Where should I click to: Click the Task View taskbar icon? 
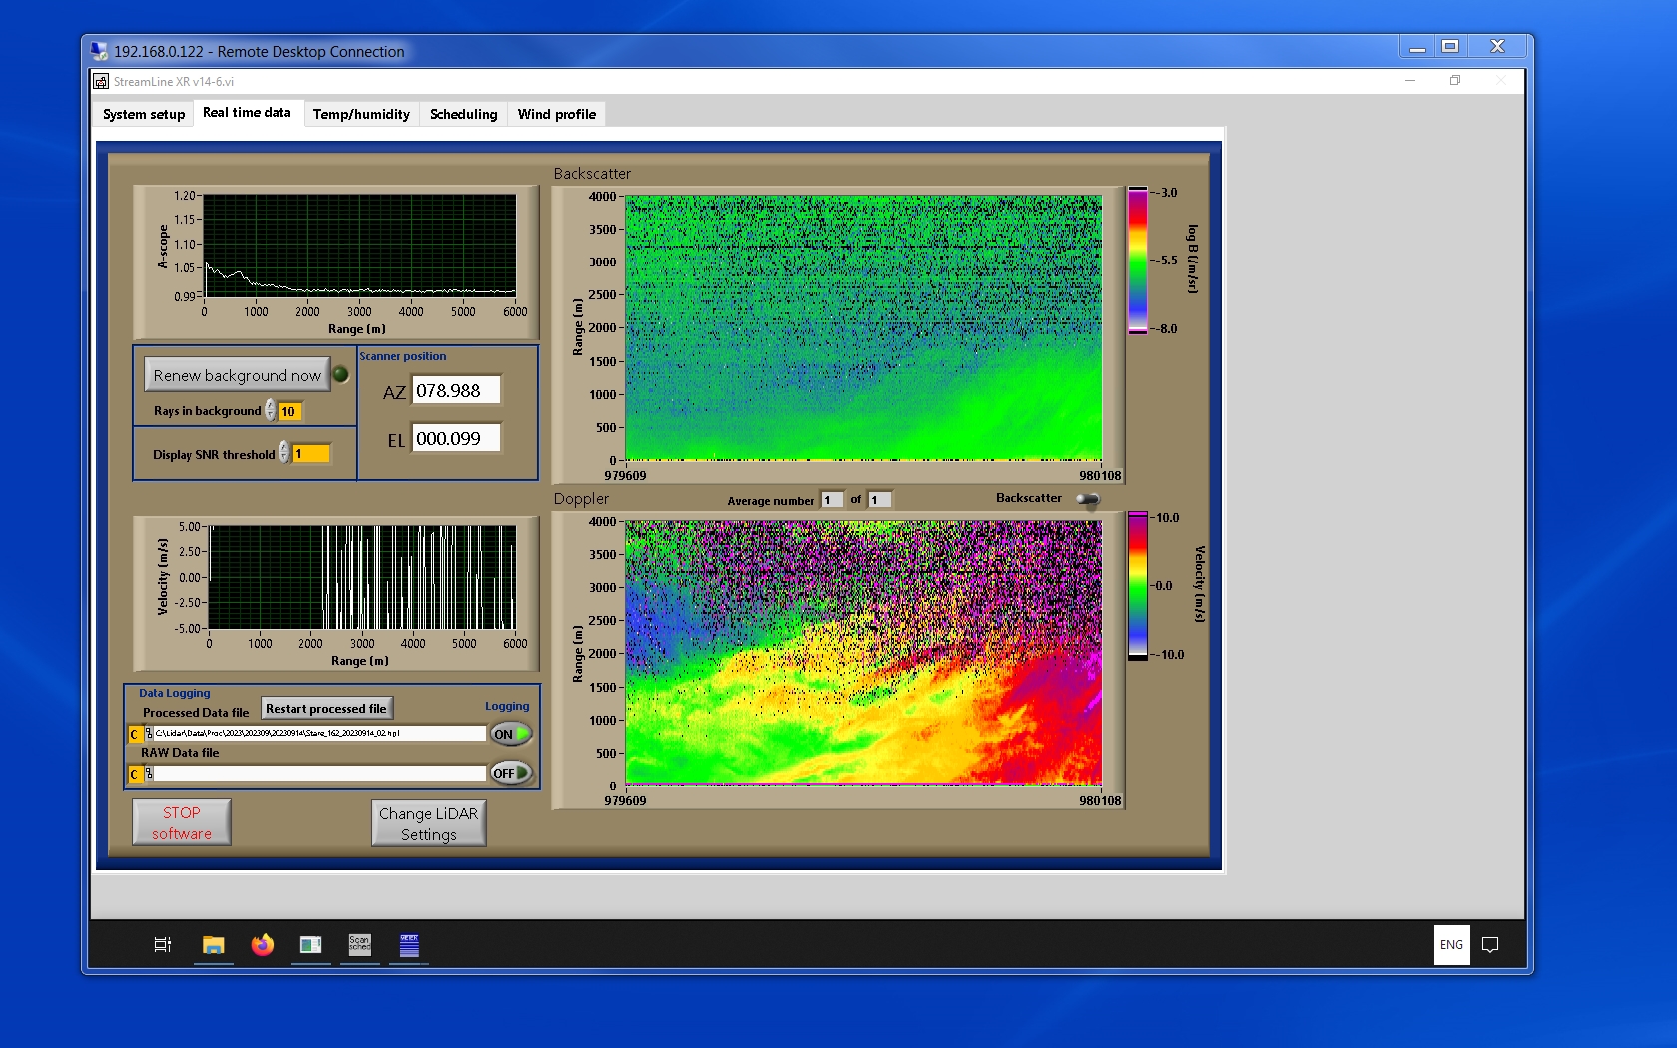pyautogui.click(x=163, y=944)
